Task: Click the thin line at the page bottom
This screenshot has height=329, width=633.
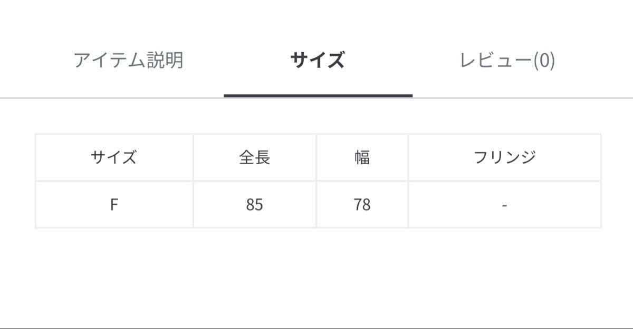Action: coord(316,328)
